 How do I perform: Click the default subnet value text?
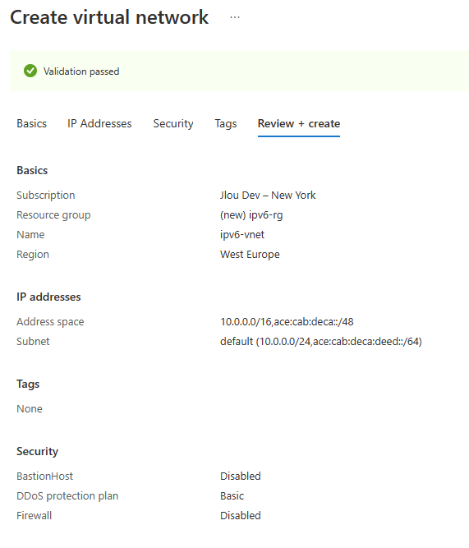(321, 342)
